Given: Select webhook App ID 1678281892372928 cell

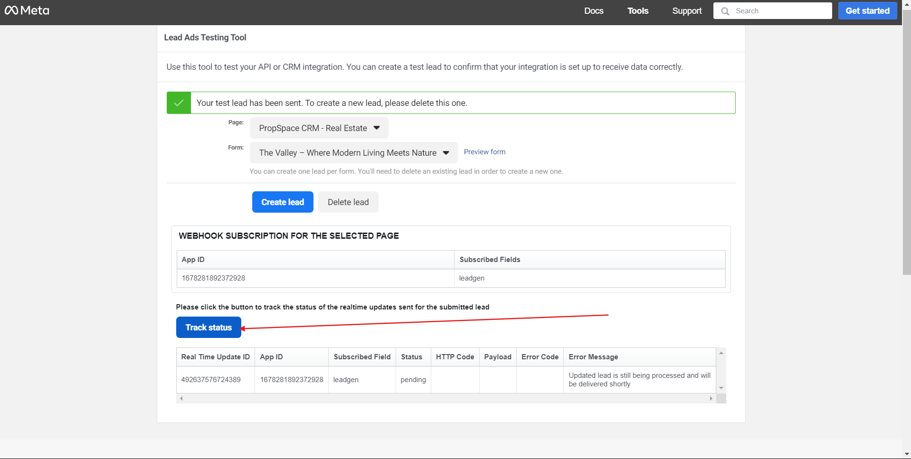Looking at the screenshot, I should [315, 278].
